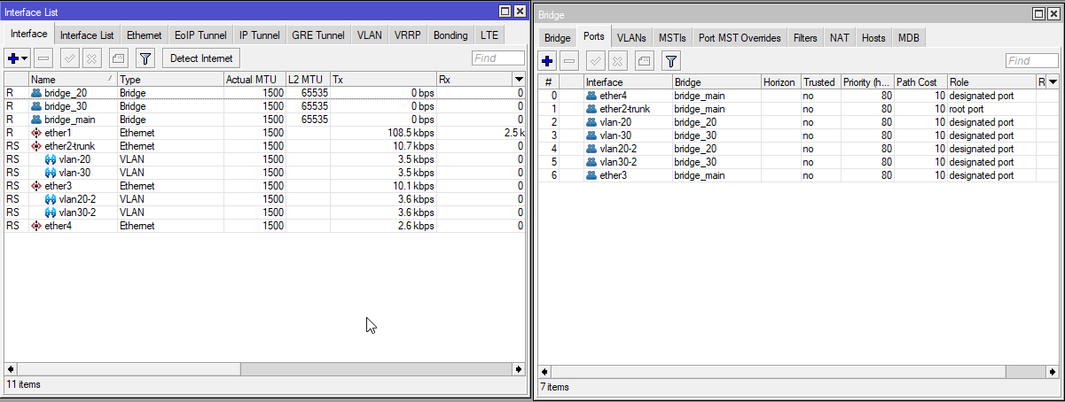Open the Ethernet tab
The image size is (1065, 402).
tap(144, 35)
